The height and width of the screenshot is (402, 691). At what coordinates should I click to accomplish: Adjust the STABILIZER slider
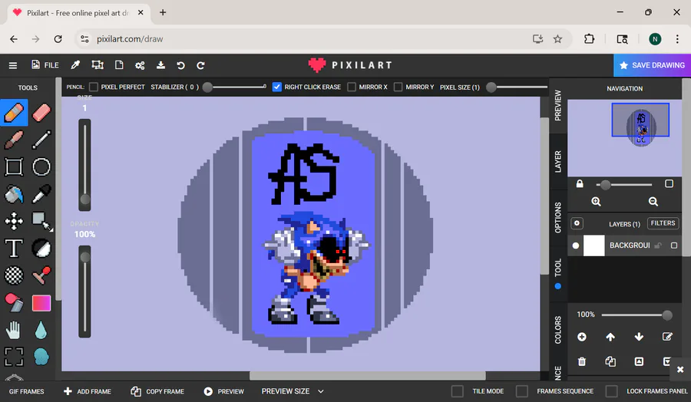pos(234,87)
